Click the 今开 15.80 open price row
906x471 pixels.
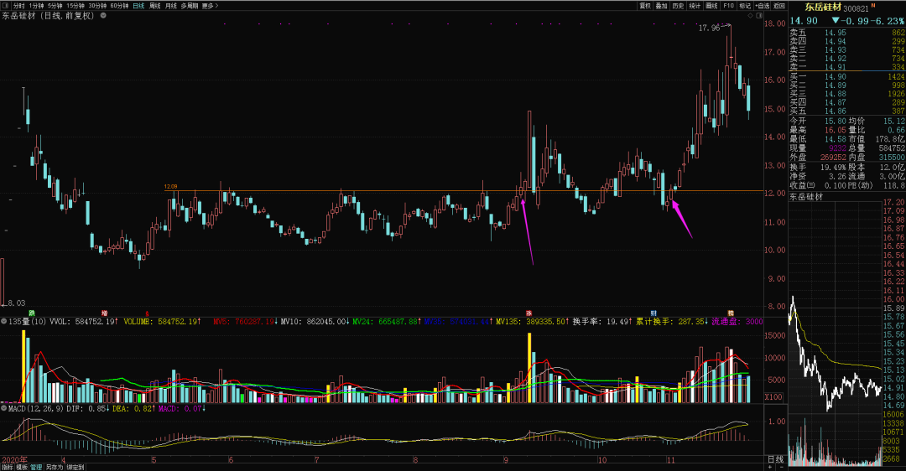coord(818,121)
